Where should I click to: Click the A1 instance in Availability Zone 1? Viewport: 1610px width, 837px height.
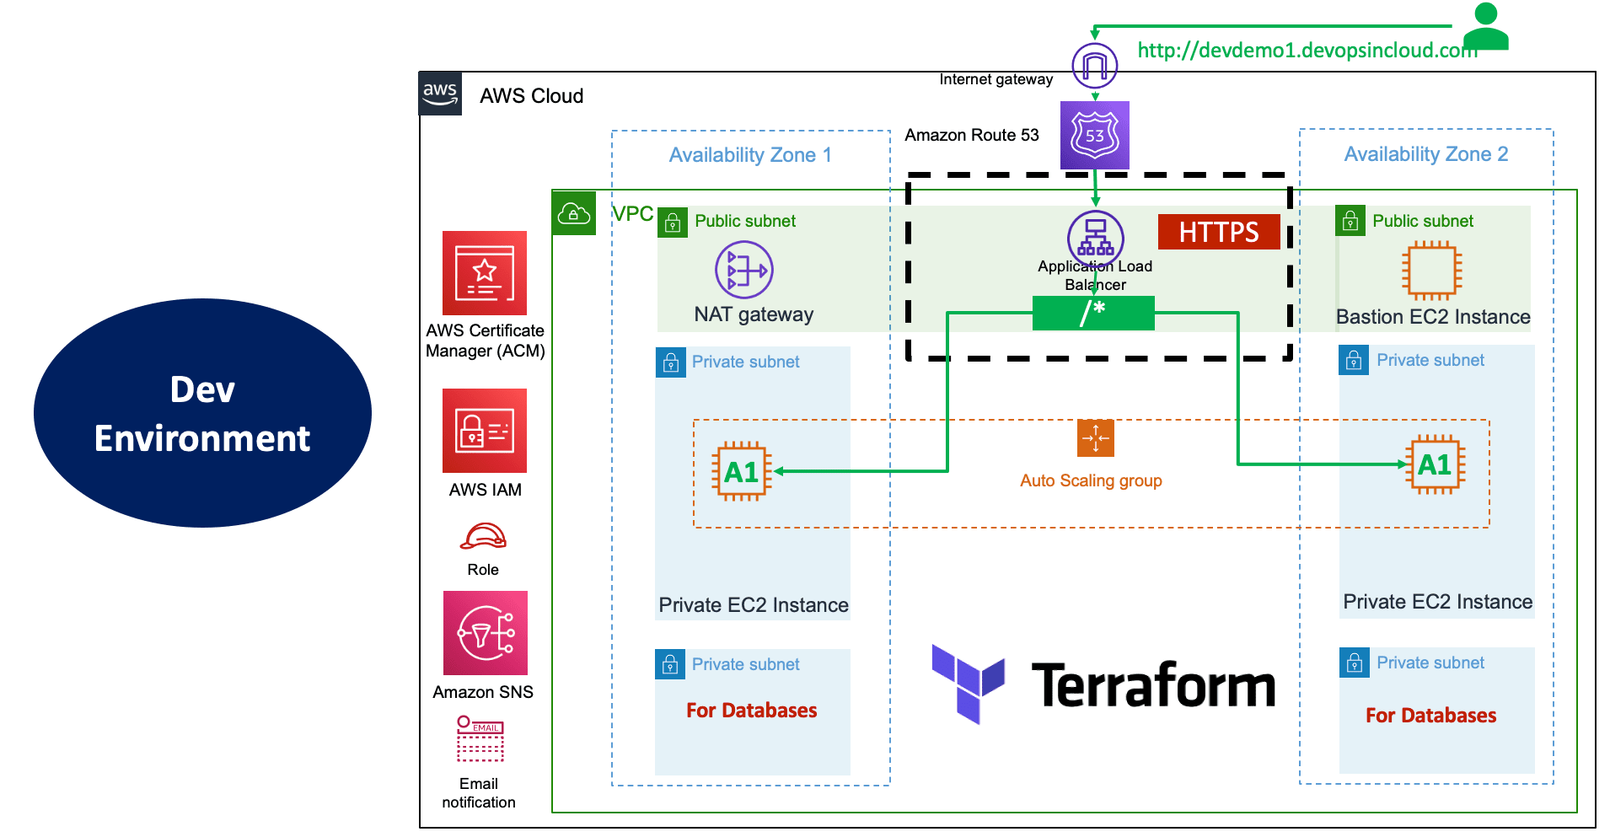742,471
